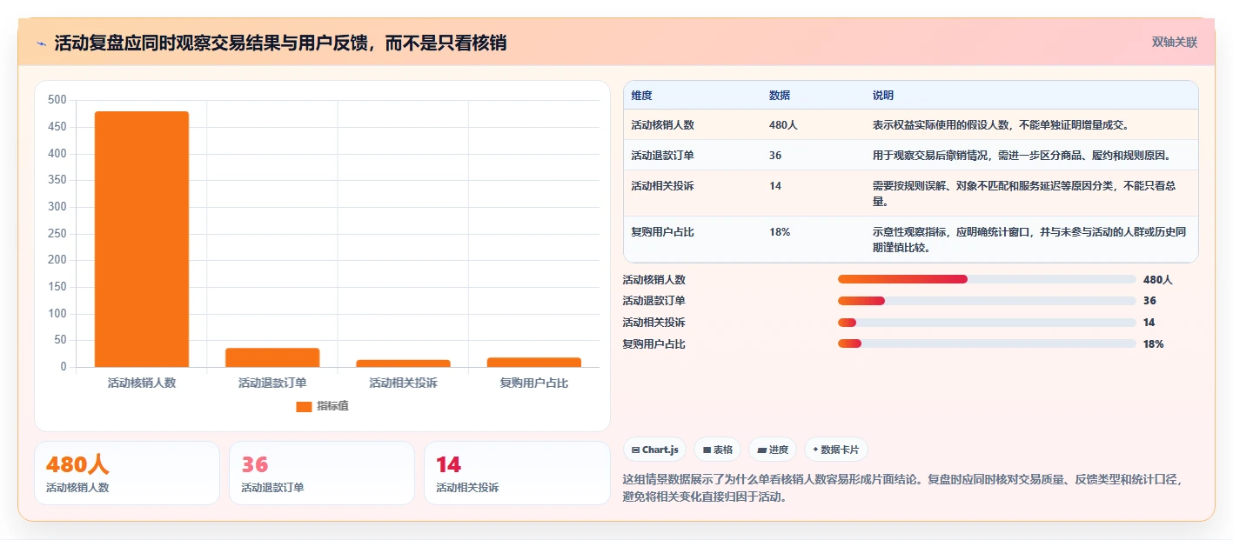Click the 活动核销人数 progress bar

pos(987,279)
